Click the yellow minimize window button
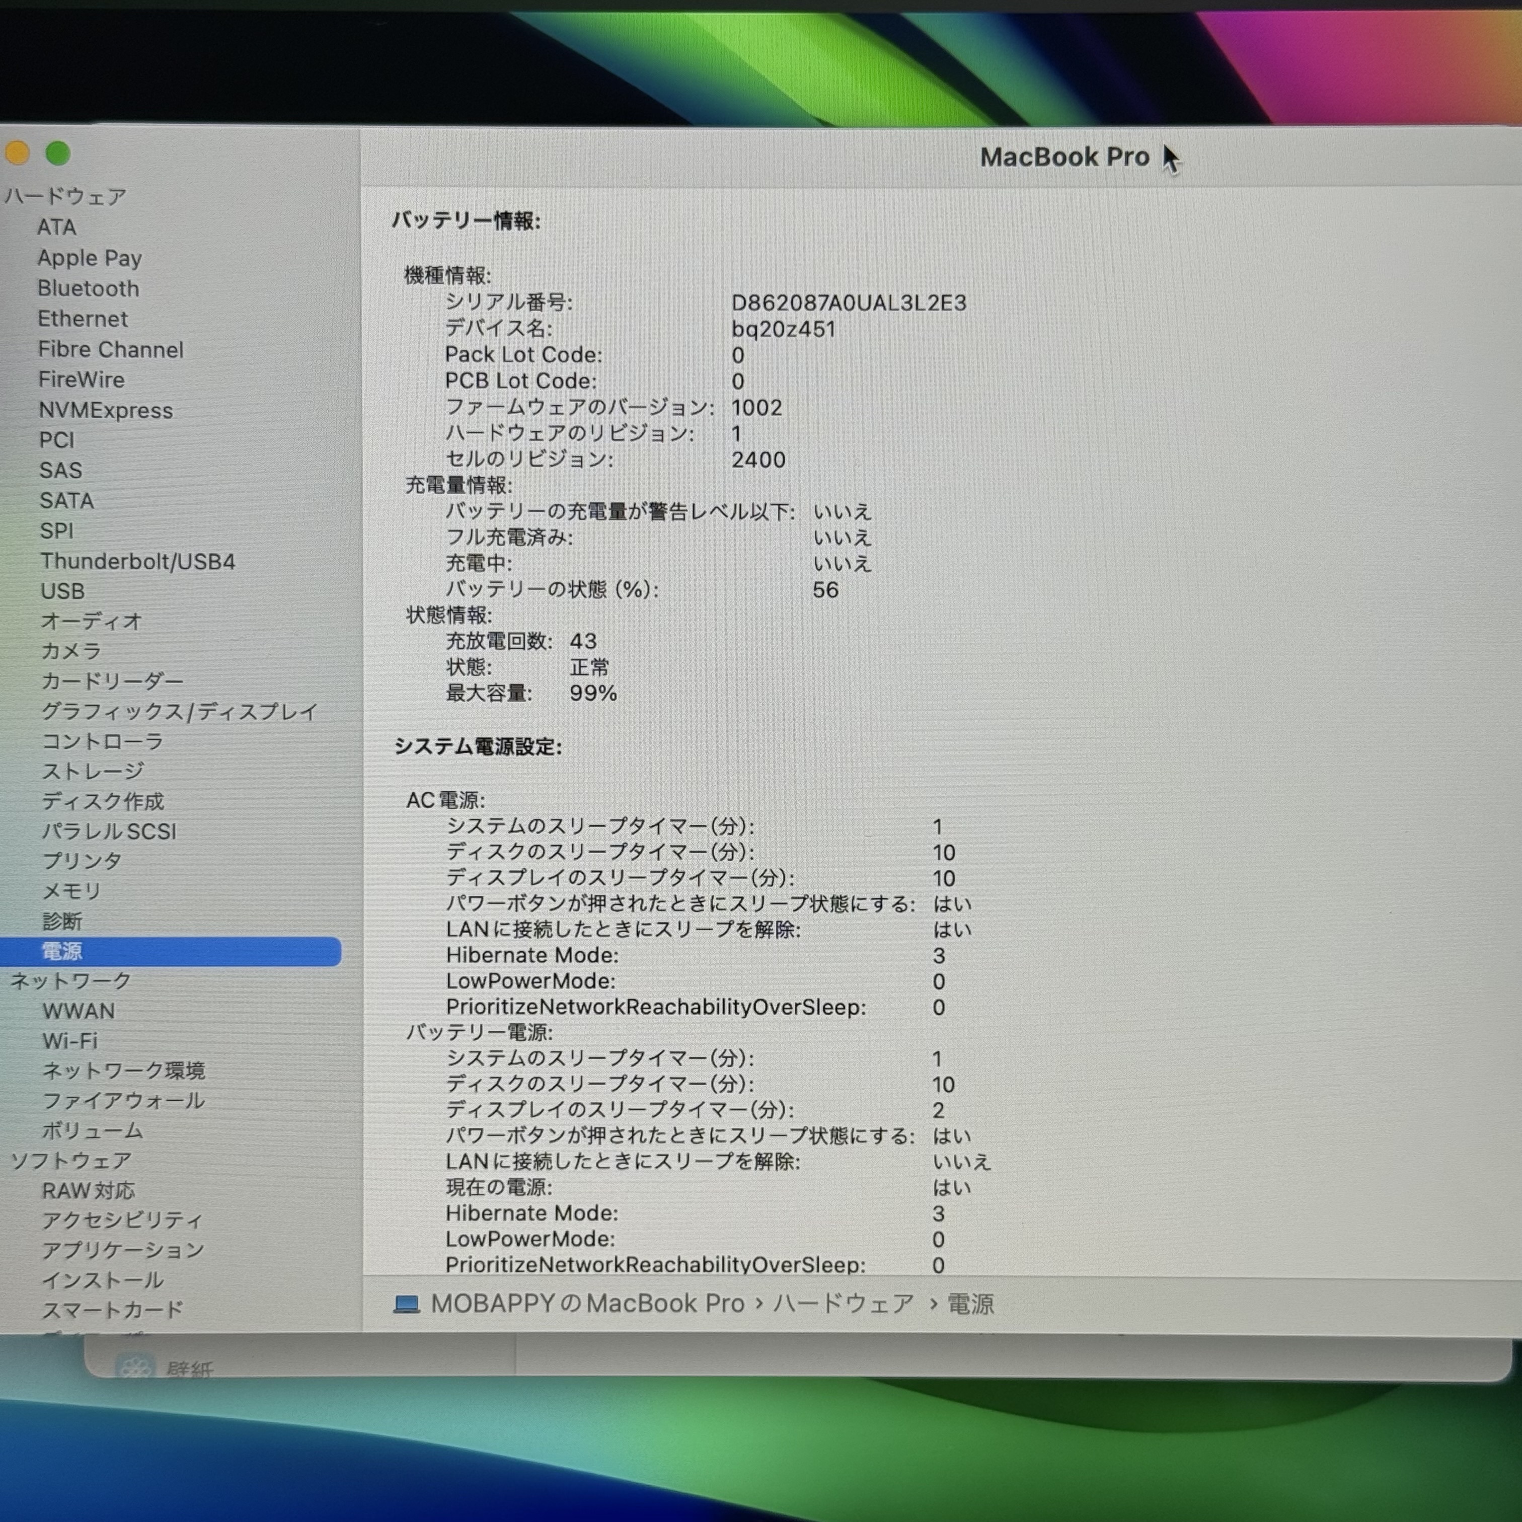The height and width of the screenshot is (1522, 1522). [17, 153]
